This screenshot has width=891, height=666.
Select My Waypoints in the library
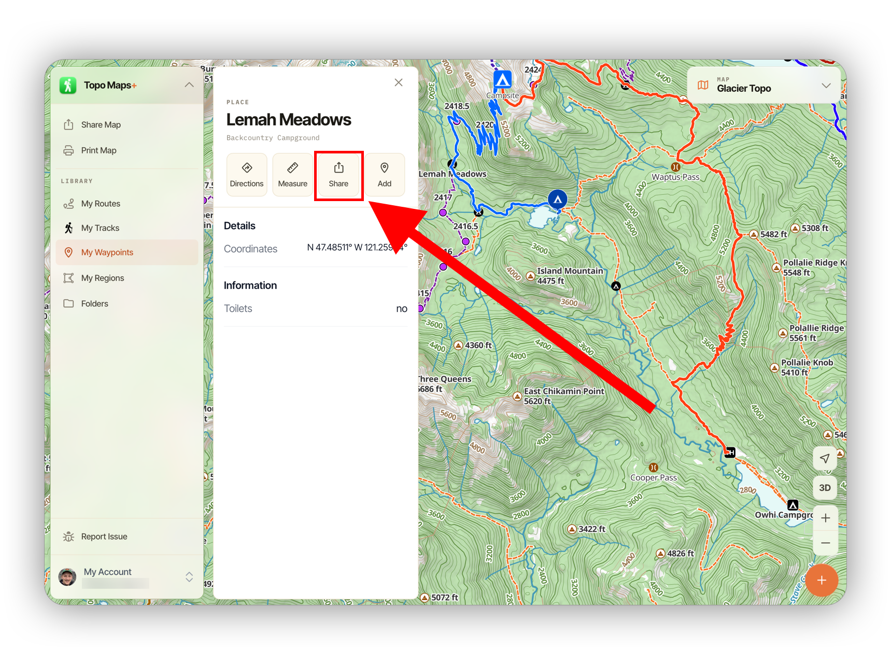(127, 252)
